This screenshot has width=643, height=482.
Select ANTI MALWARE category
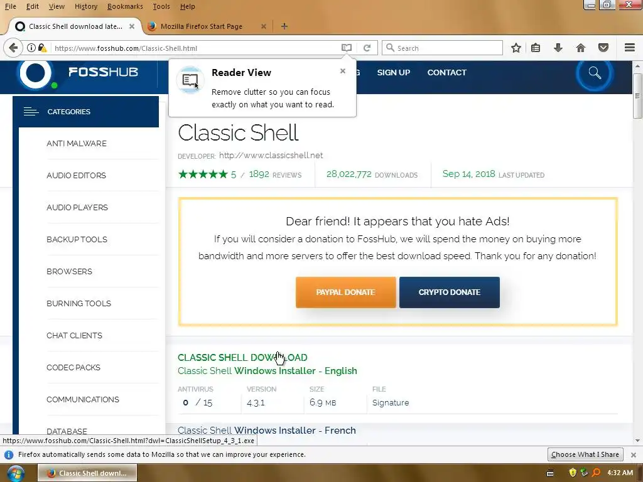click(x=76, y=144)
